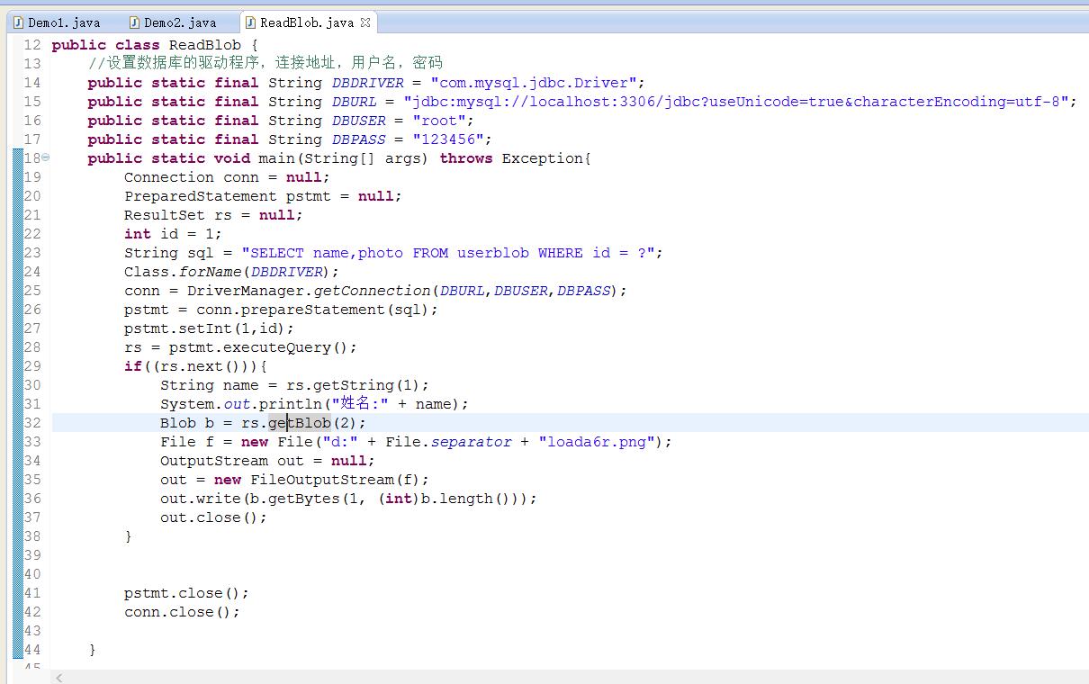The image size is (1089, 684).
Task: Click "out.close();" on line 37
Action: tap(214, 517)
